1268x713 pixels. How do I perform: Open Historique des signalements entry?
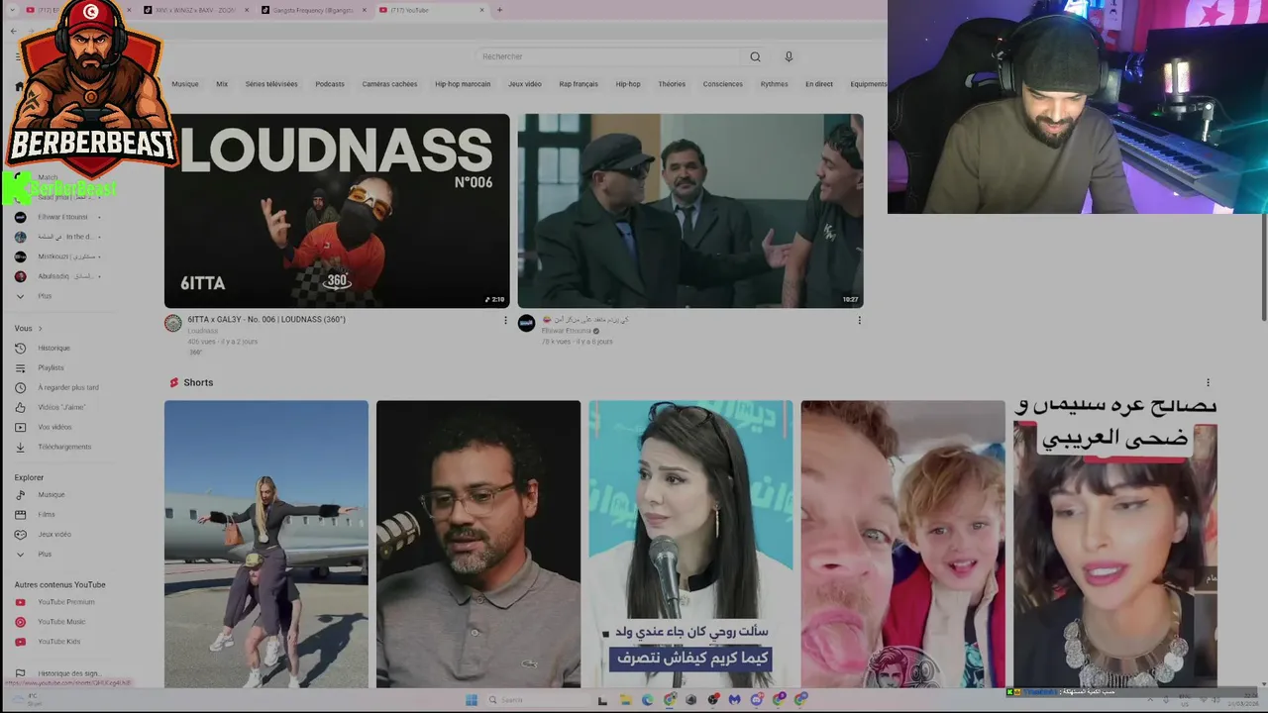click(x=68, y=673)
